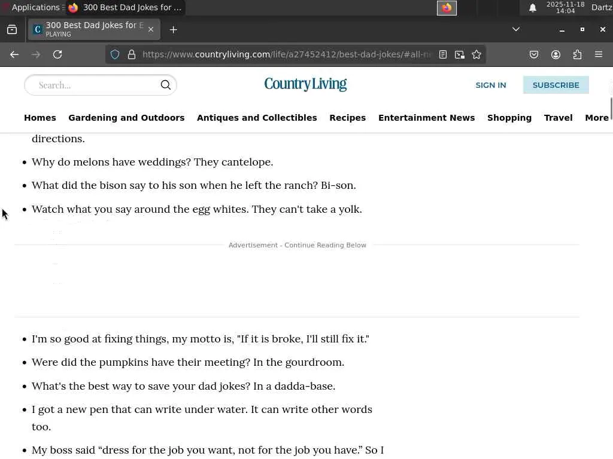Open the tracking protection shield icon
The width and height of the screenshot is (613, 459).
point(115,54)
